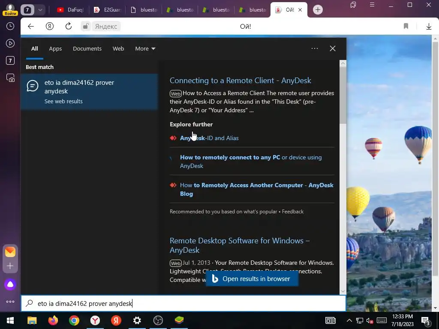Select the Web search filter tab

[x=118, y=49]
